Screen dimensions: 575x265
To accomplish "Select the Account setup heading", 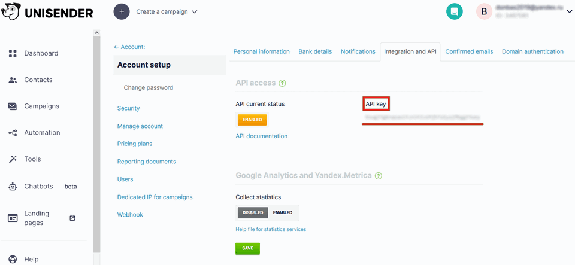I will pyautogui.click(x=144, y=65).
